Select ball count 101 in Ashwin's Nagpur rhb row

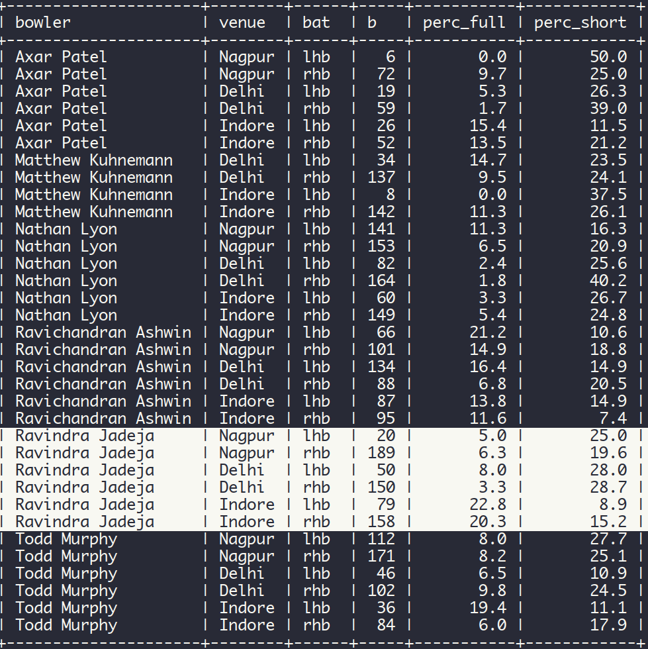[x=381, y=350]
